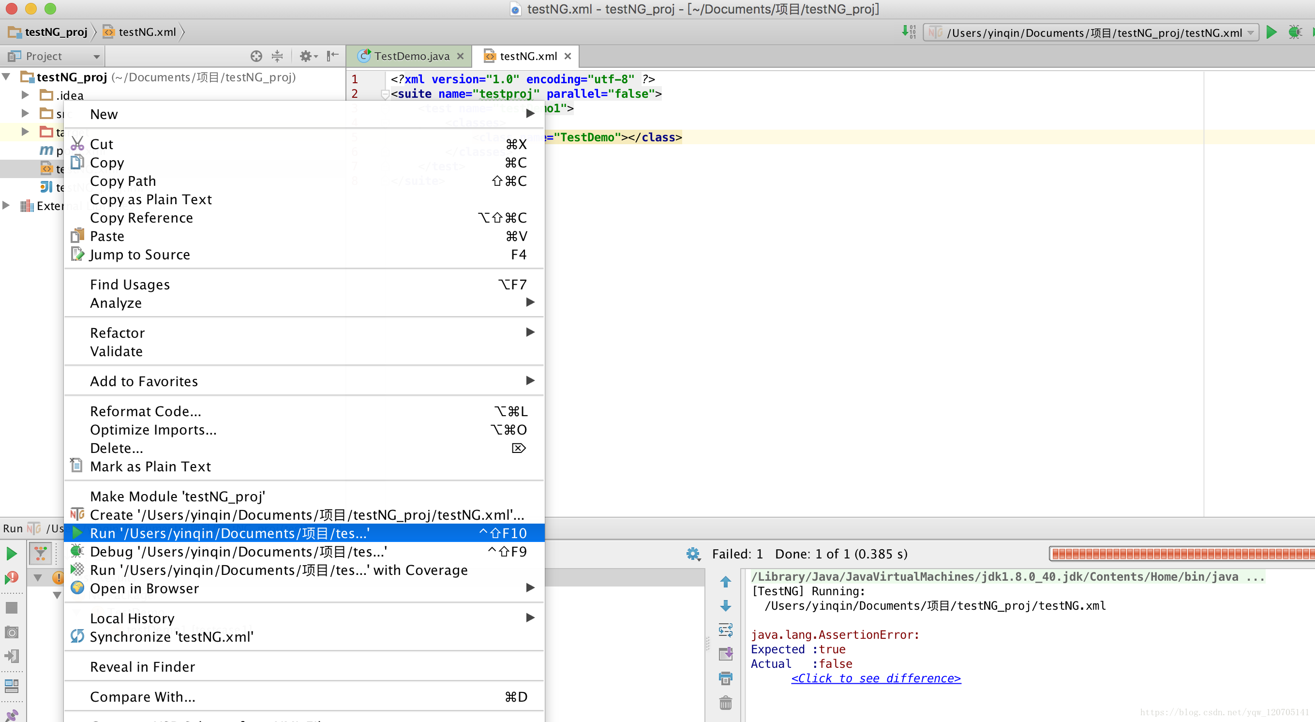Click the red test progress bar
The height and width of the screenshot is (722, 1315).
click(x=1182, y=554)
